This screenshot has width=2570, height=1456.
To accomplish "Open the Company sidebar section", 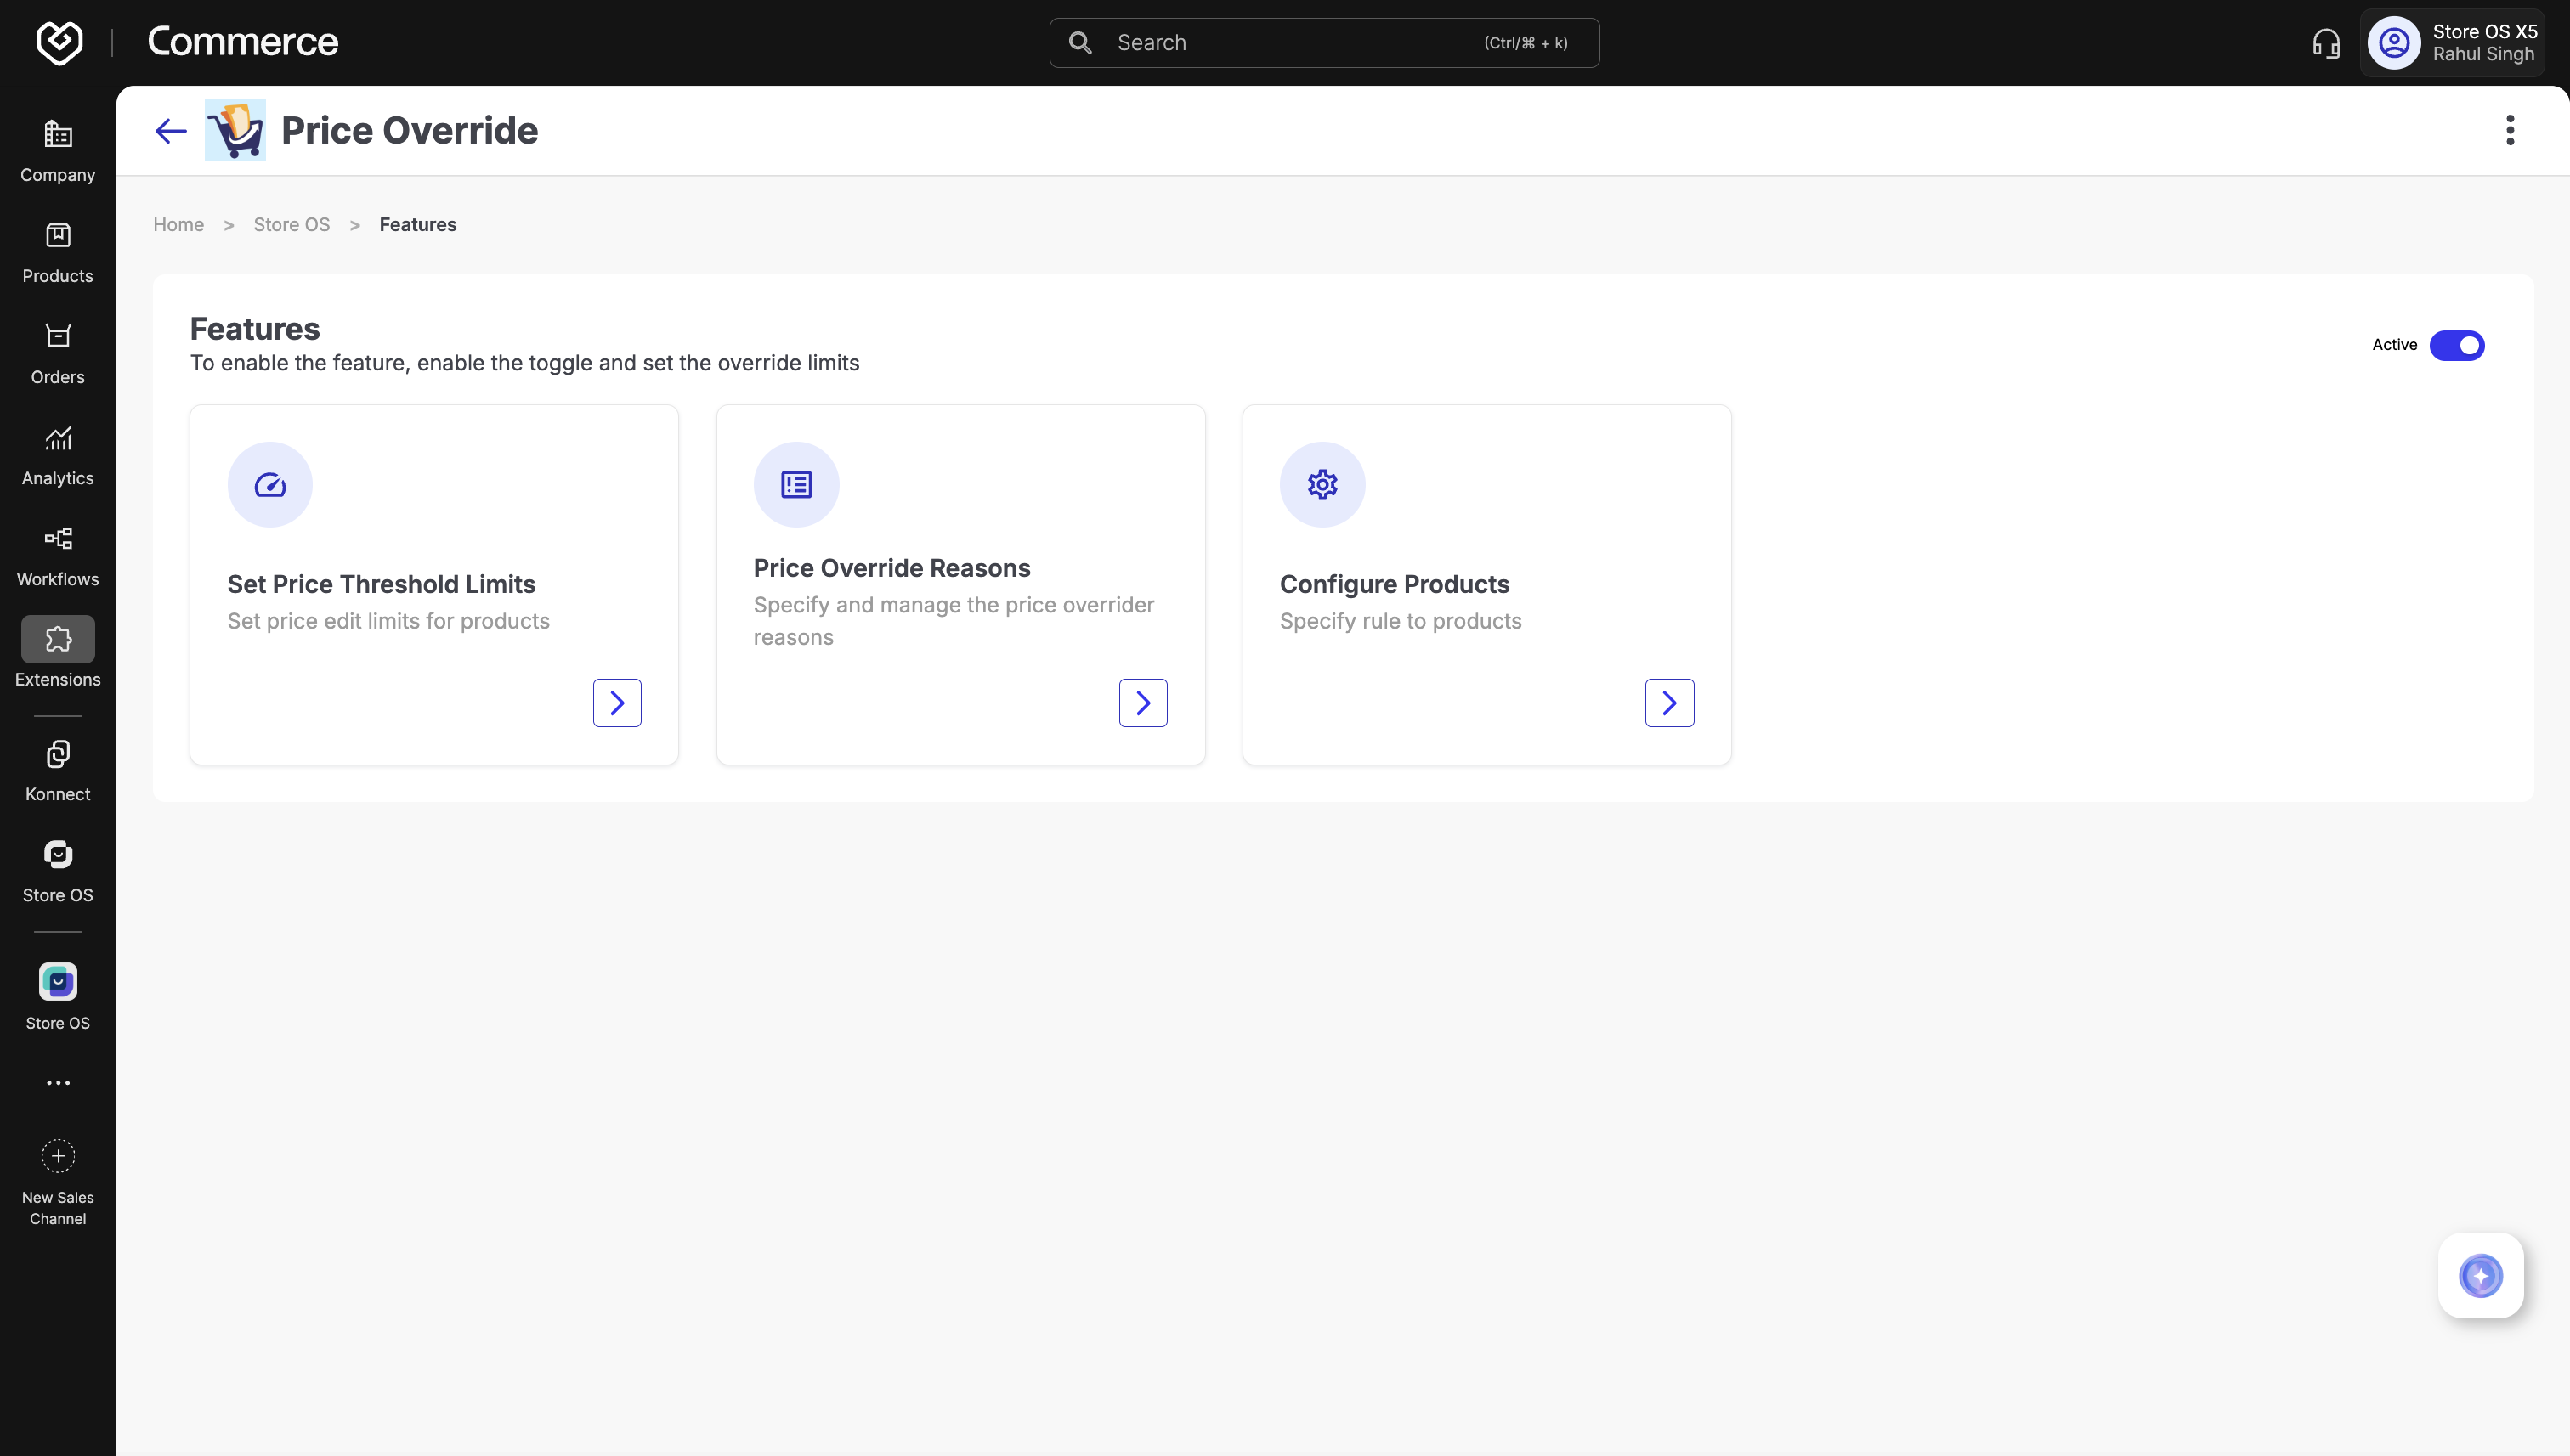I will click(x=58, y=152).
